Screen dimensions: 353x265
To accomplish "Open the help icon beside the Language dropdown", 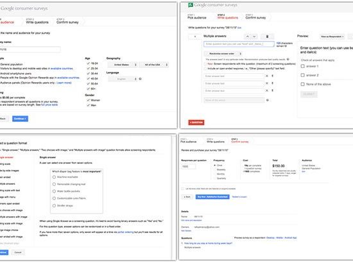I will coord(141,79).
